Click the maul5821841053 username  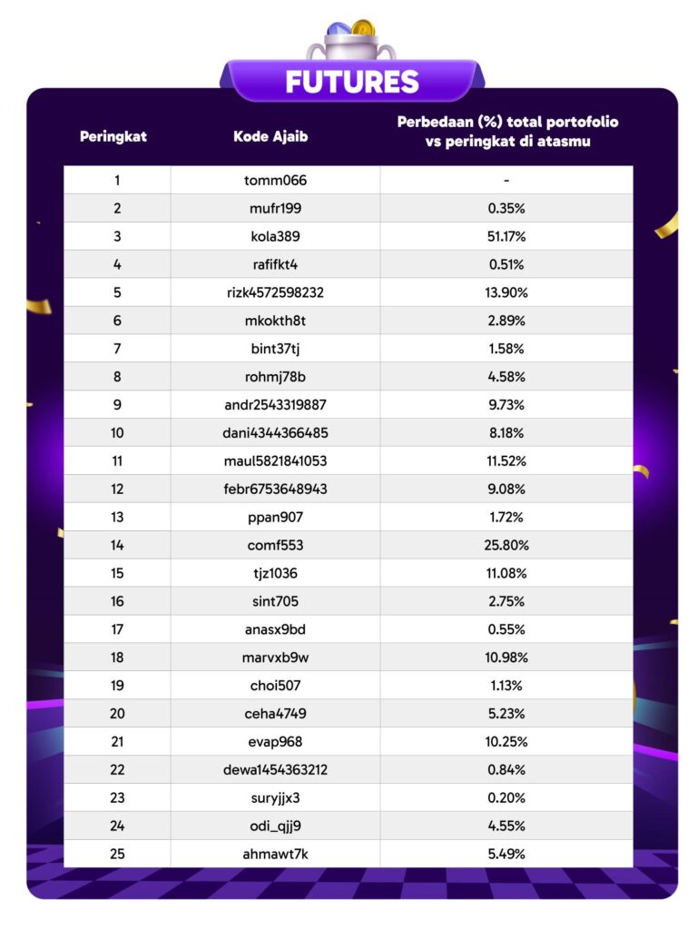tap(276, 461)
